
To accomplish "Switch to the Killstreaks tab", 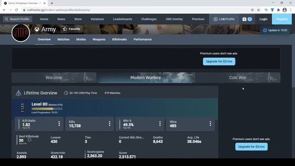I will pyautogui.click(x=119, y=39).
